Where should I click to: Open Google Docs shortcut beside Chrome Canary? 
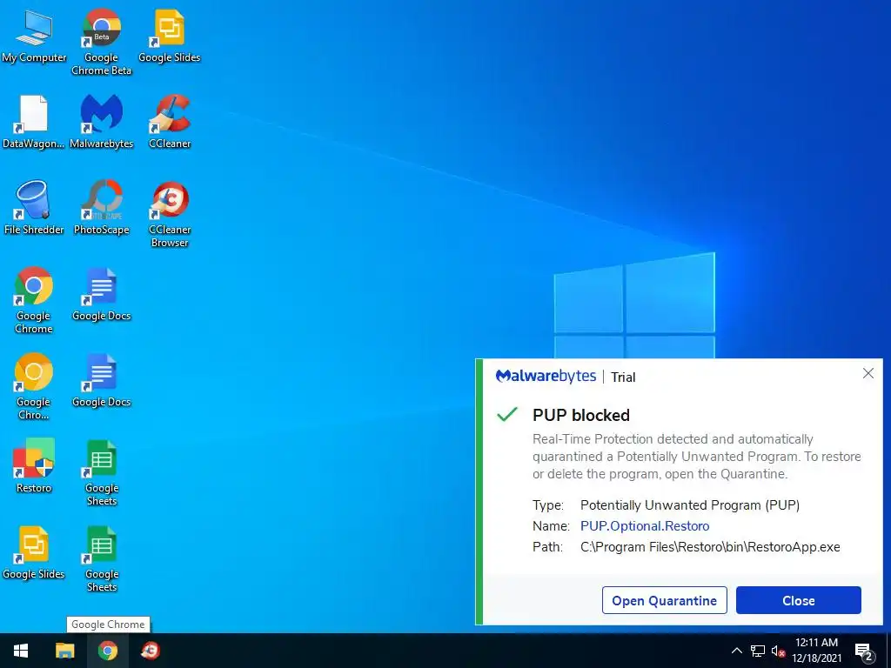click(x=101, y=381)
